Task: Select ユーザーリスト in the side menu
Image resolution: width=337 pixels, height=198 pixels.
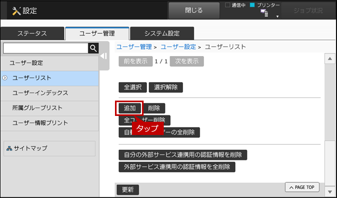Action: click(50, 78)
